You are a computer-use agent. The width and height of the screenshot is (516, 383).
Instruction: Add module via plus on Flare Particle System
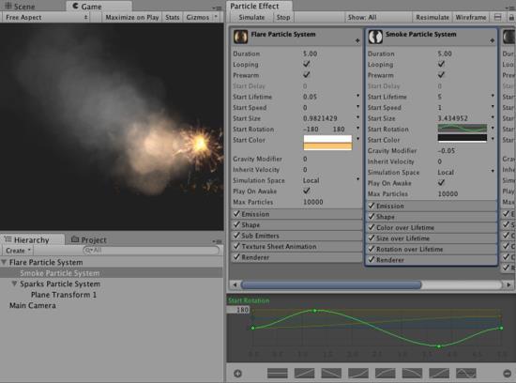pyautogui.click(x=357, y=40)
